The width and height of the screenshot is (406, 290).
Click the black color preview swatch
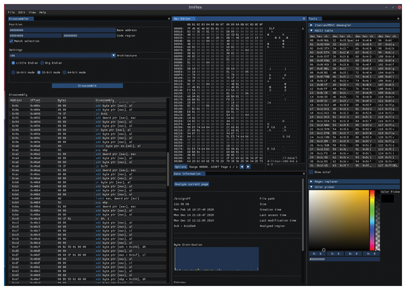387,199
